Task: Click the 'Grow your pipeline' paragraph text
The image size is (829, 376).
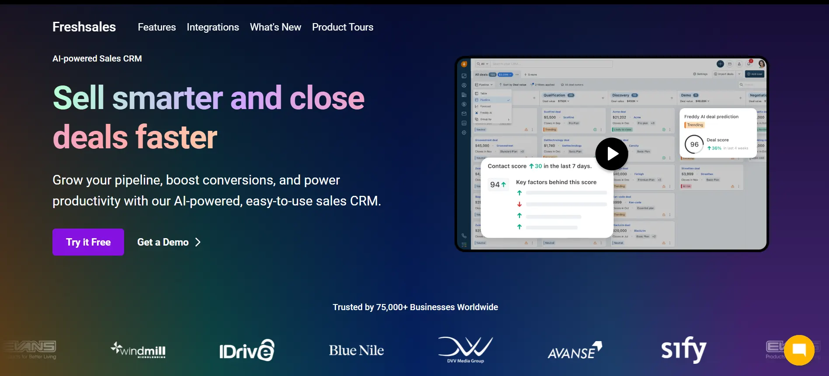Action: [217, 190]
